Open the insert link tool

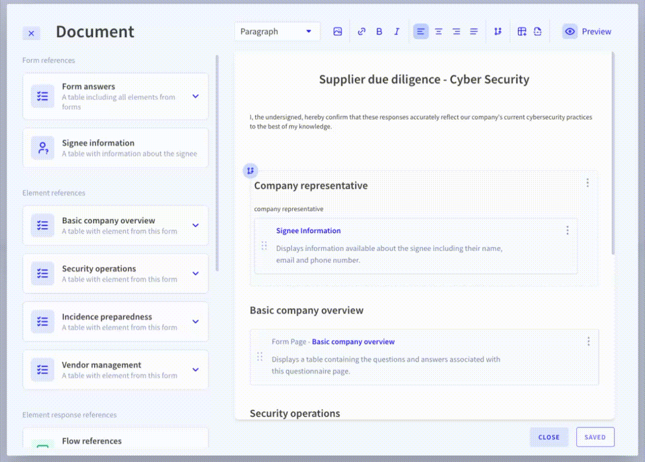click(x=361, y=31)
